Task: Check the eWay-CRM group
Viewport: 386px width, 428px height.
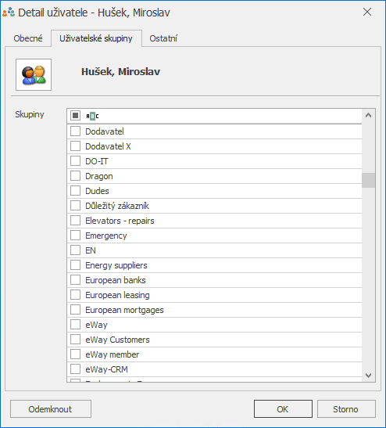Action: [x=75, y=369]
